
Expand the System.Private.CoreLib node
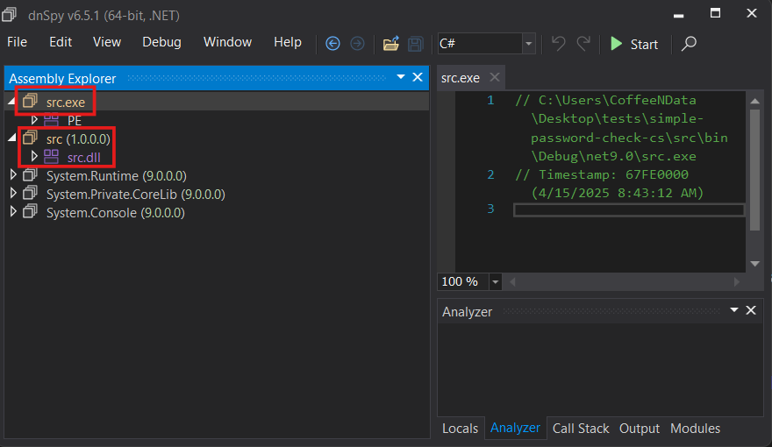[13, 193]
